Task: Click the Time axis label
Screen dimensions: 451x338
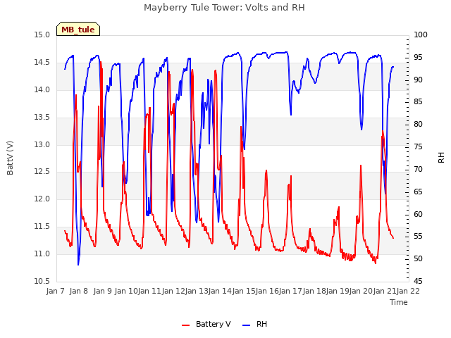Action: pos(399,302)
